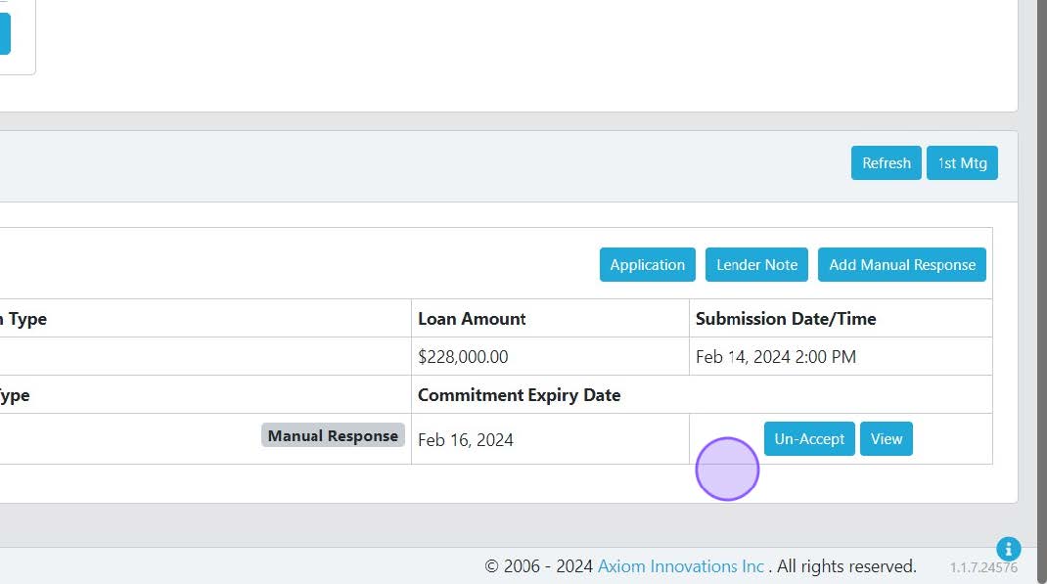The image size is (1047, 584).
Task: Open the Application button
Action: tap(647, 265)
